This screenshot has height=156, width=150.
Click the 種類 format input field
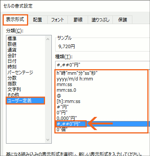102,65
